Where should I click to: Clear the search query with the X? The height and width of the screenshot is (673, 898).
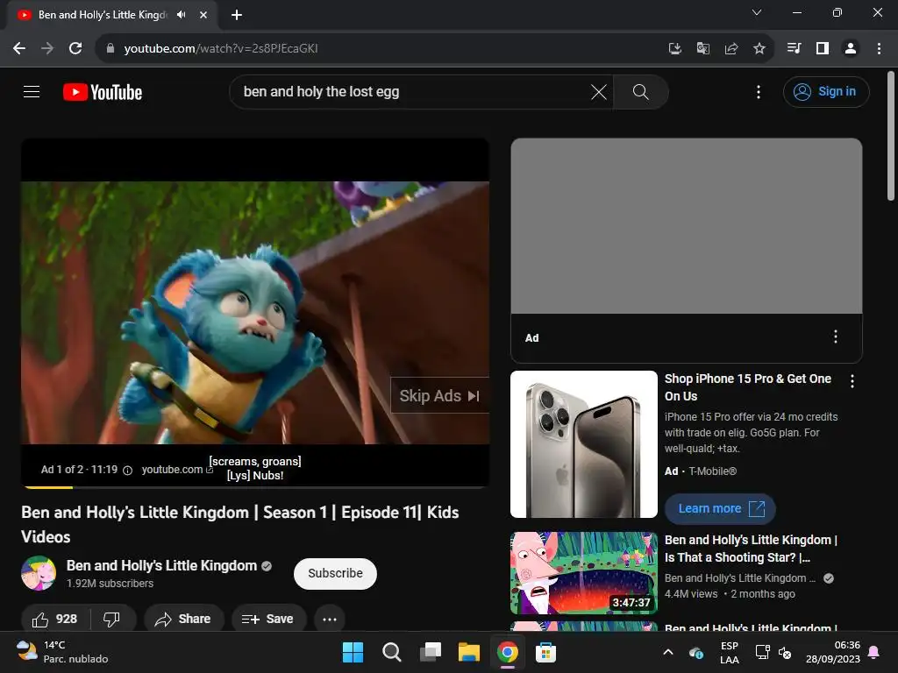pyautogui.click(x=598, y=92)
